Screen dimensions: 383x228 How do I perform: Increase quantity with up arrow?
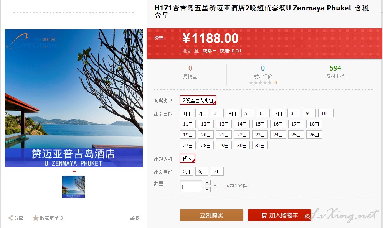207,183
